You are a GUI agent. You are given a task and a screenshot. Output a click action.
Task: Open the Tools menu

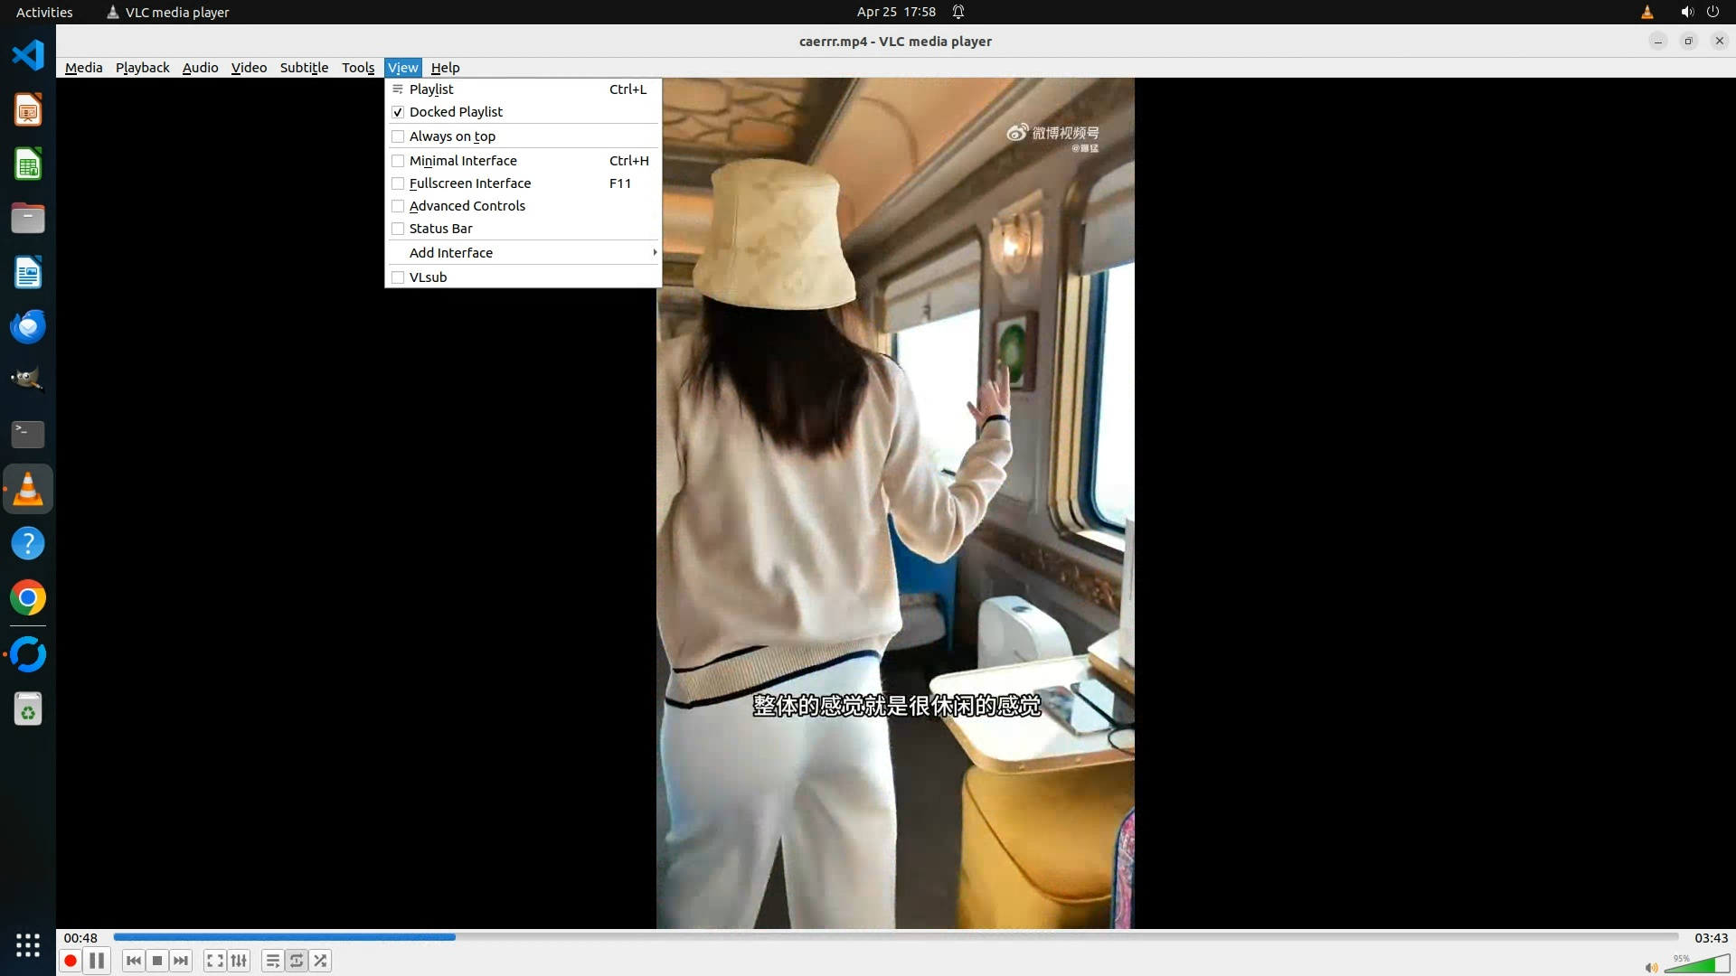[x=358, y=68]
